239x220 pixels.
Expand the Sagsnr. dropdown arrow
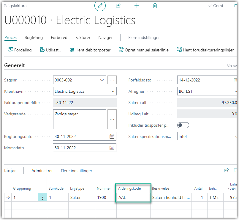click(102, 80)
